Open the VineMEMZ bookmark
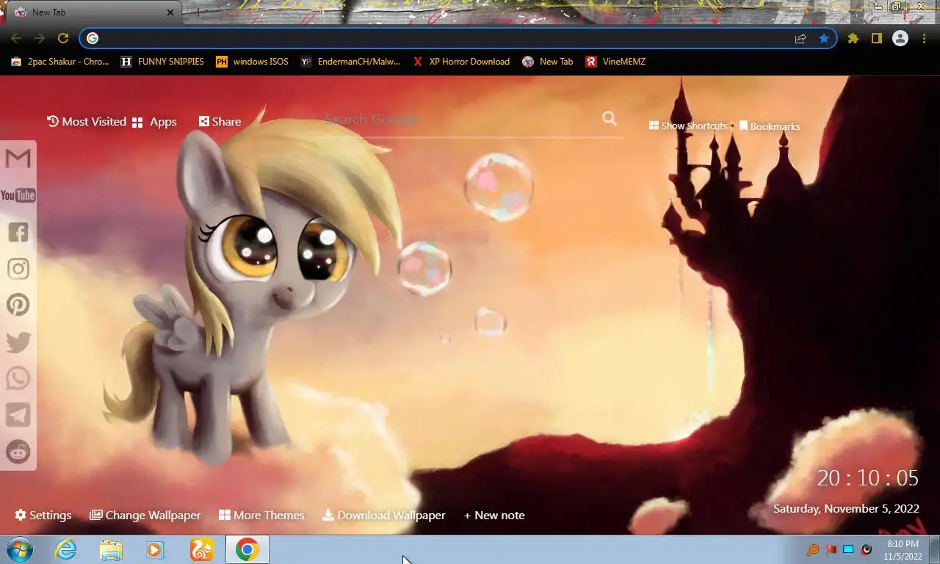 pos(615,62)
